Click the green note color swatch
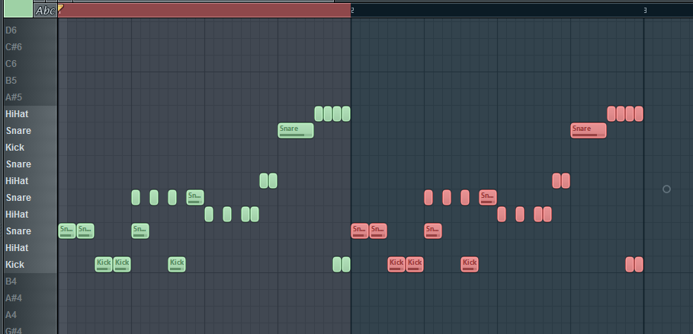Viewport: 693px width, 334px height. [17, 9]
